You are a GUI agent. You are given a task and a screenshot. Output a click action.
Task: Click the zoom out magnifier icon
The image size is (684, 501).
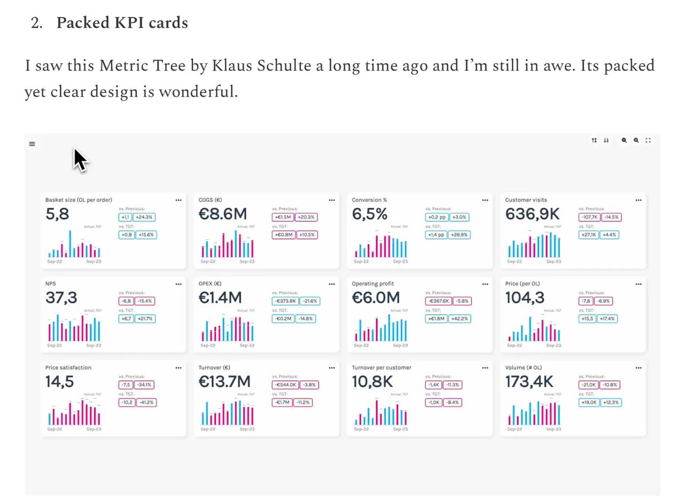624,140
